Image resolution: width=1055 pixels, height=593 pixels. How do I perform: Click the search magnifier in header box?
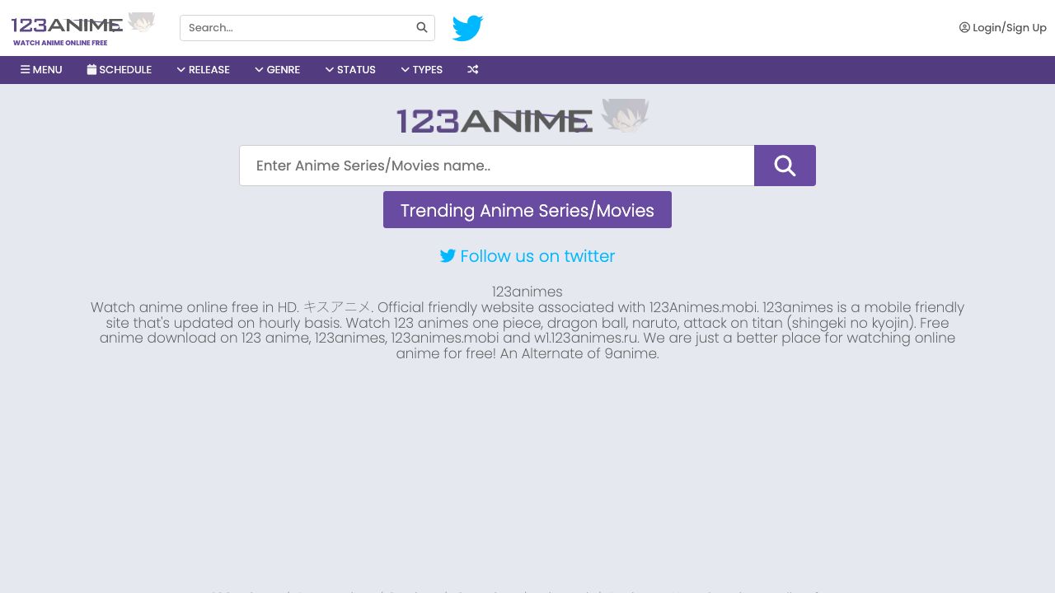(x=422, y=27)
